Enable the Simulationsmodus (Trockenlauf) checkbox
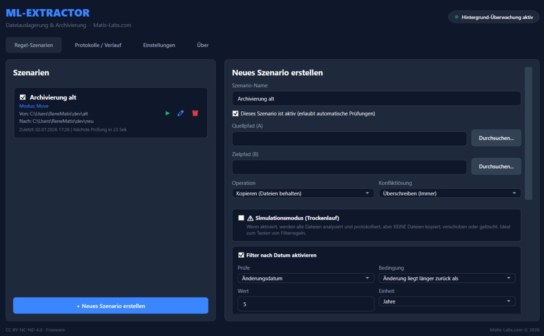This screenshot has height=336, width=544. pyautogui.click(x=241, y=218)
